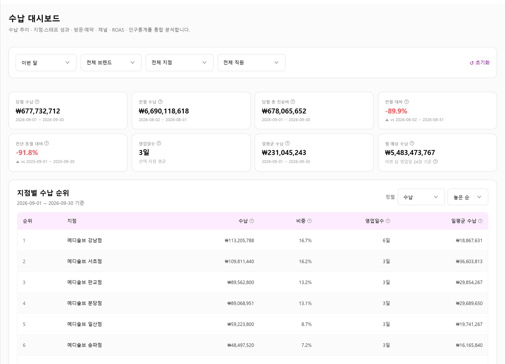Open the 이번 달 period dropdown
The width and height of the screenshot is (505, 364).
[46, 63]
